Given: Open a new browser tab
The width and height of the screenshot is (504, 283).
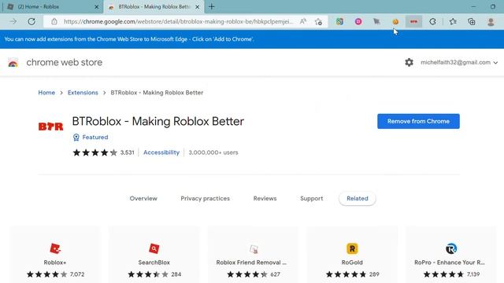Looking at the screenshot, I should (x=212, y=6).
